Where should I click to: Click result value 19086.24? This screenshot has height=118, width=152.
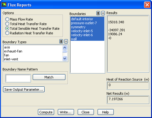[115, 34]
